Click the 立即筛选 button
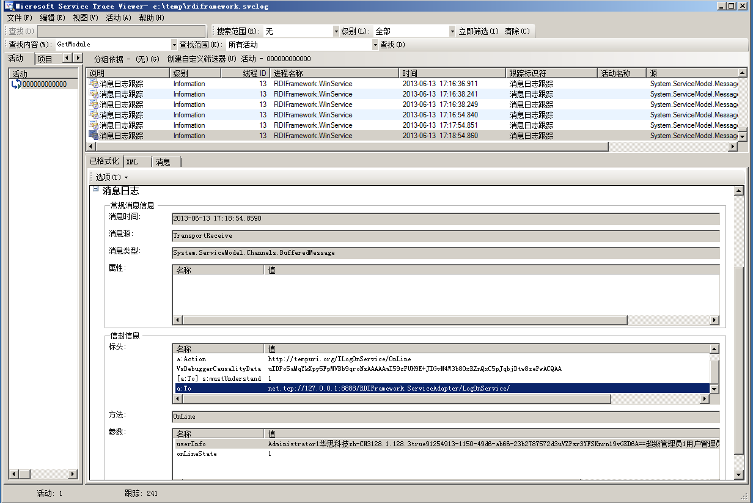 (478, 31)
